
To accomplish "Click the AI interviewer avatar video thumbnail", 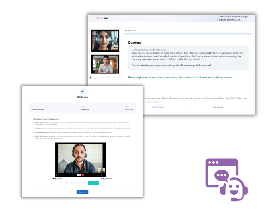I will point(105,41).
